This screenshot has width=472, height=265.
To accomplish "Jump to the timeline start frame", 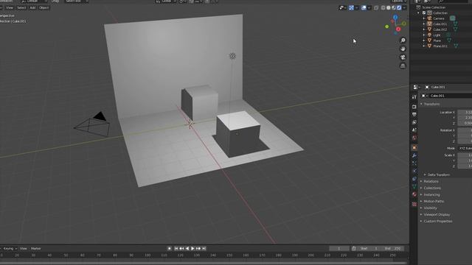I will click(176, 249).
